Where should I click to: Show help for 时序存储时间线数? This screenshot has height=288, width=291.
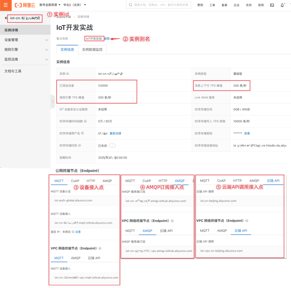pyautogui.click(x=85, y=121)
